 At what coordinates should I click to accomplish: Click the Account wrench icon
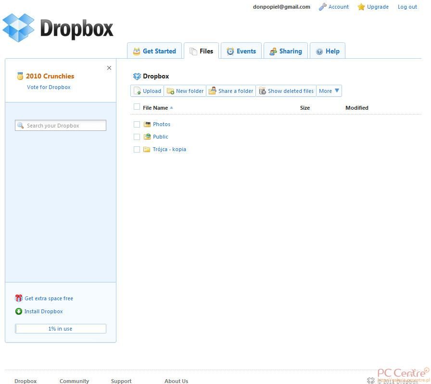point(323,7)
